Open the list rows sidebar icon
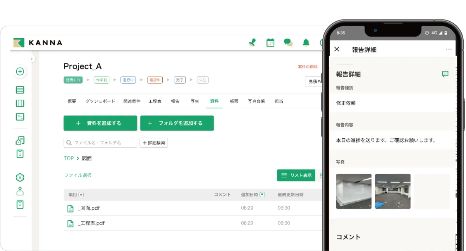This screenshot has width=466, height=251. tap(20, 90)
